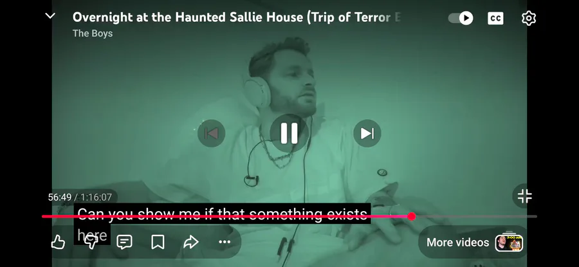
Task: Open The Boys channel name
Action: [92, 33]
